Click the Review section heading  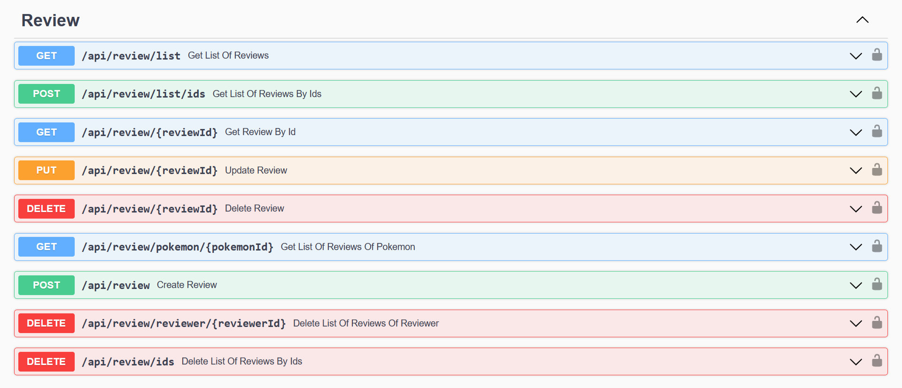[51, 21]
